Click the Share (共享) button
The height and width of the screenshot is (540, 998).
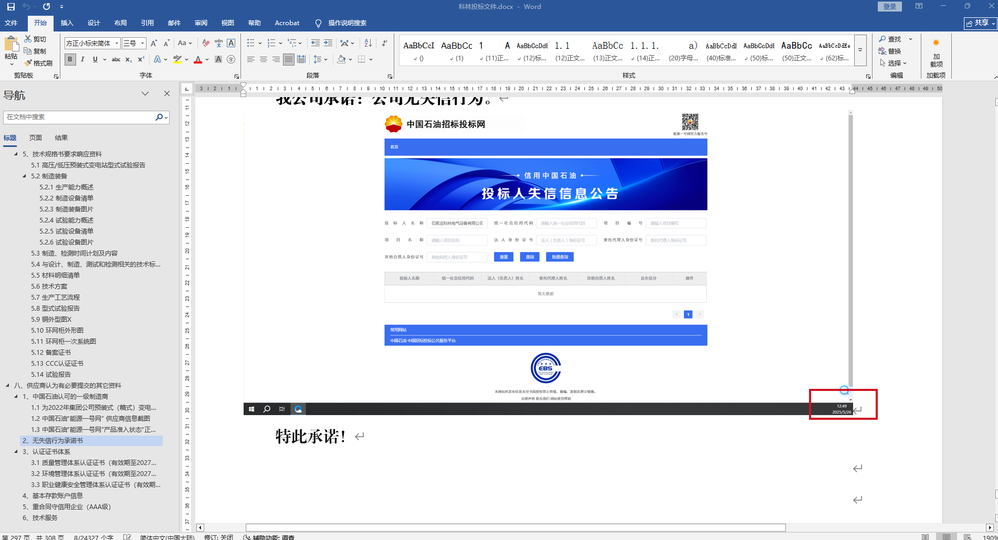click(x=980, y=23)
